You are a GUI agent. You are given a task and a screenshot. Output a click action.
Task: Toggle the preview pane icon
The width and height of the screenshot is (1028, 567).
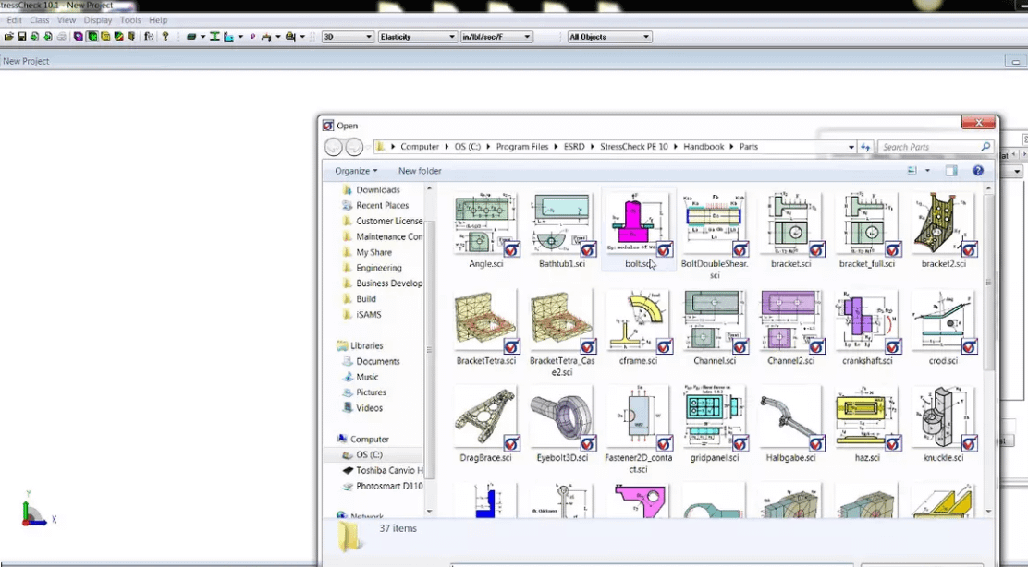click(951, 171)
